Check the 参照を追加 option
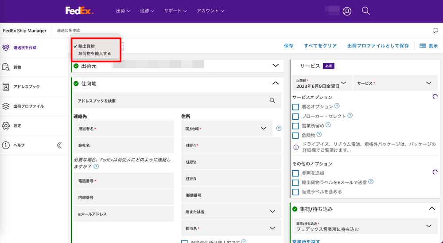Screen dimensions: 443x243 pyautogui.click(x=295, y=173)
